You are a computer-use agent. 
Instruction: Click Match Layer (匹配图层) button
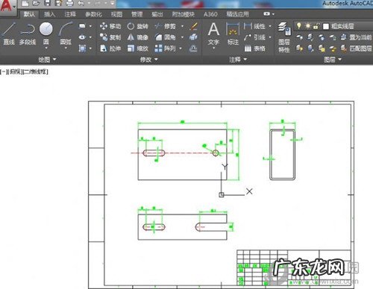(x=356, y=48)
